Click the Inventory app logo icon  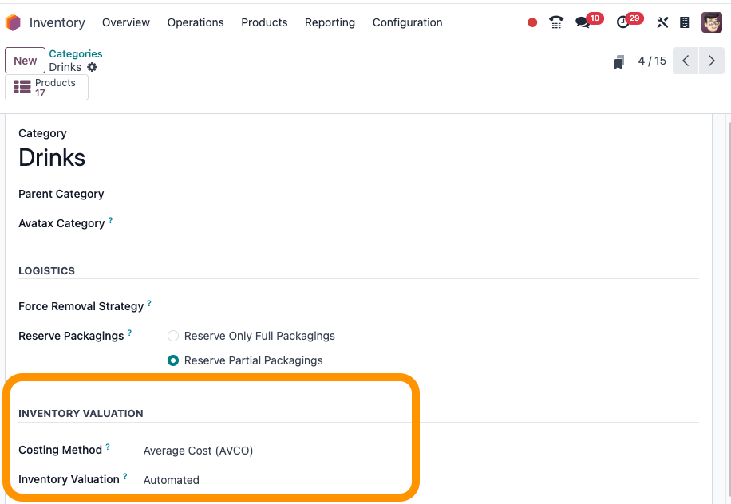click(x=13, y=22)
